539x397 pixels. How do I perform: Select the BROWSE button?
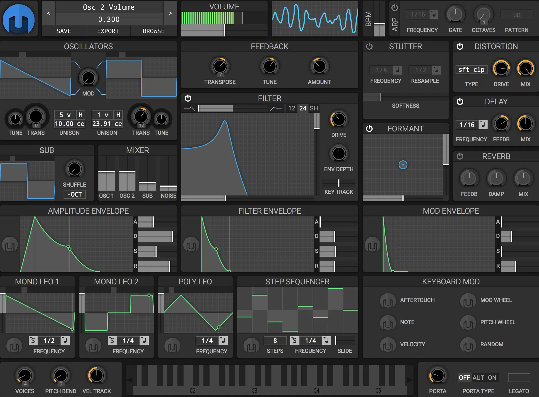153,30
